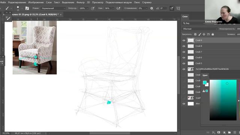This screenshot has width=240, height=135.
Task: Expand the Непрозр. opacity slider arrow
Action: (87, 8)
